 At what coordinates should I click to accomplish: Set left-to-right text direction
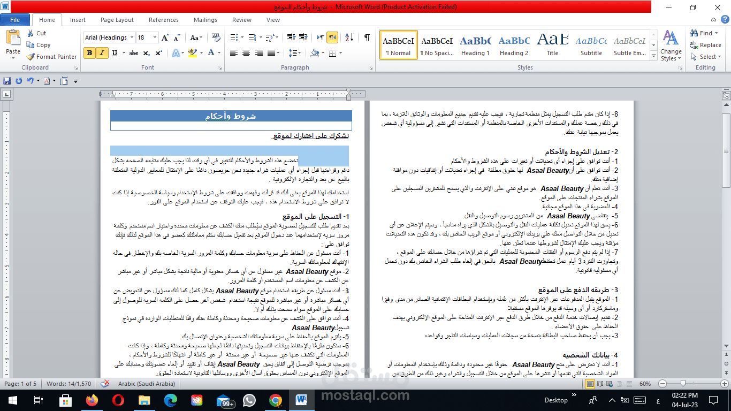tap(321, 37)
